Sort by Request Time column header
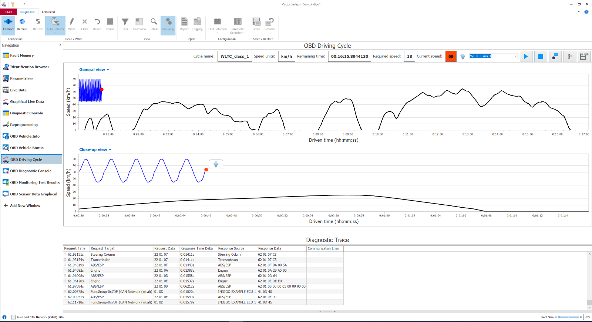The image size is (592, 322). pyautogui.click(x=77, y=249)
